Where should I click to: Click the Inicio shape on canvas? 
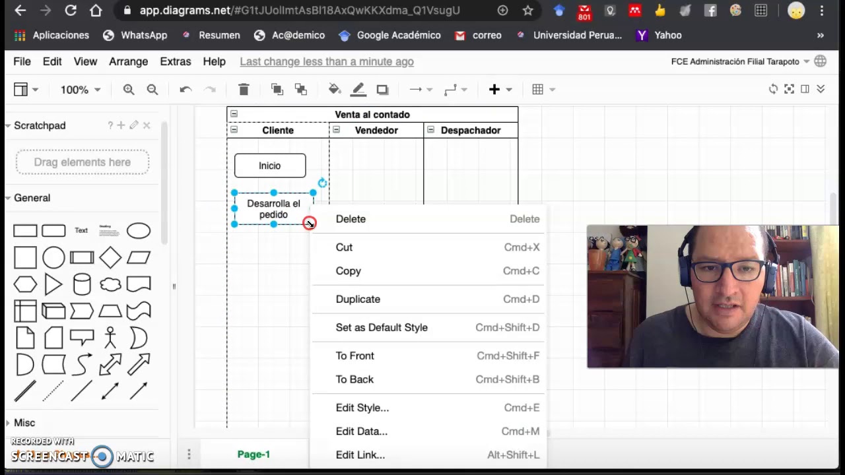(270, 166)
